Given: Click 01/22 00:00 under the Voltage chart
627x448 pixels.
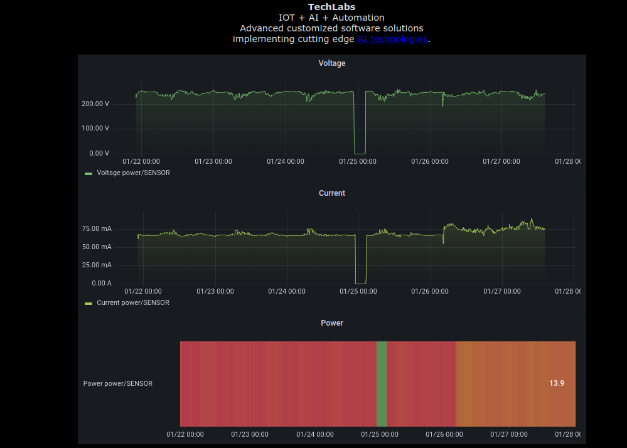Looking at the screenshot, I should [x=141, y=161].
